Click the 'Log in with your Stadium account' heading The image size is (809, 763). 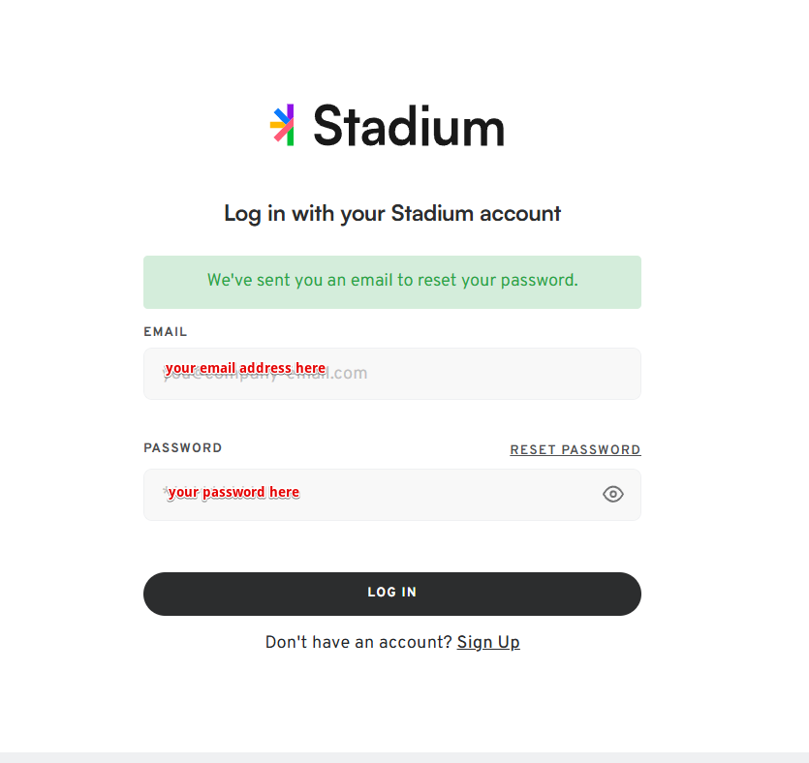pyautogui.click(x=392, y=213)
